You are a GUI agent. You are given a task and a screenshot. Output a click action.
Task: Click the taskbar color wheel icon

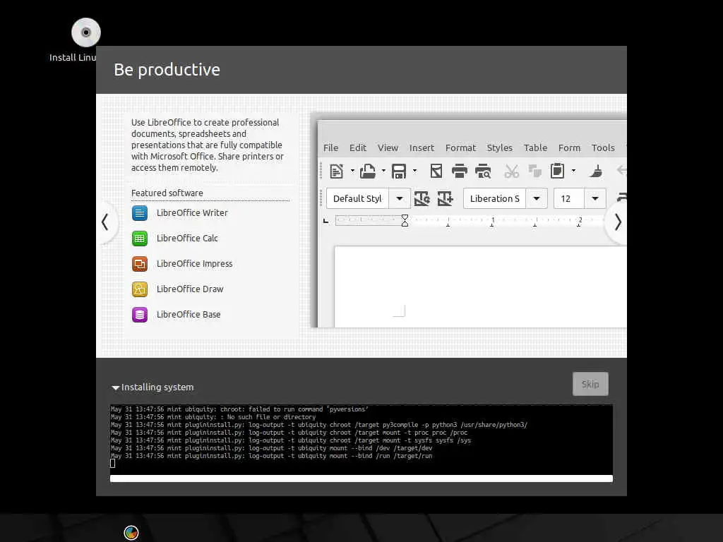[131, 533]
